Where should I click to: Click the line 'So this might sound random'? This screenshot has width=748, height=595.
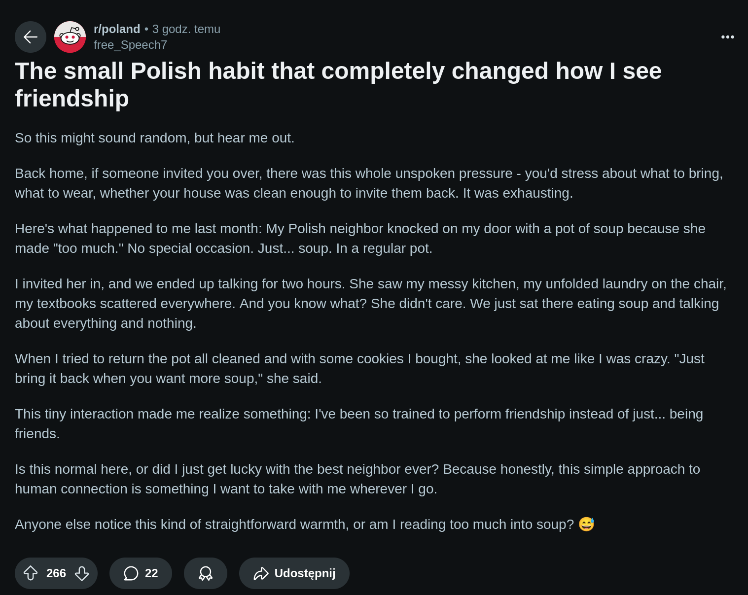tap(154, 138)
